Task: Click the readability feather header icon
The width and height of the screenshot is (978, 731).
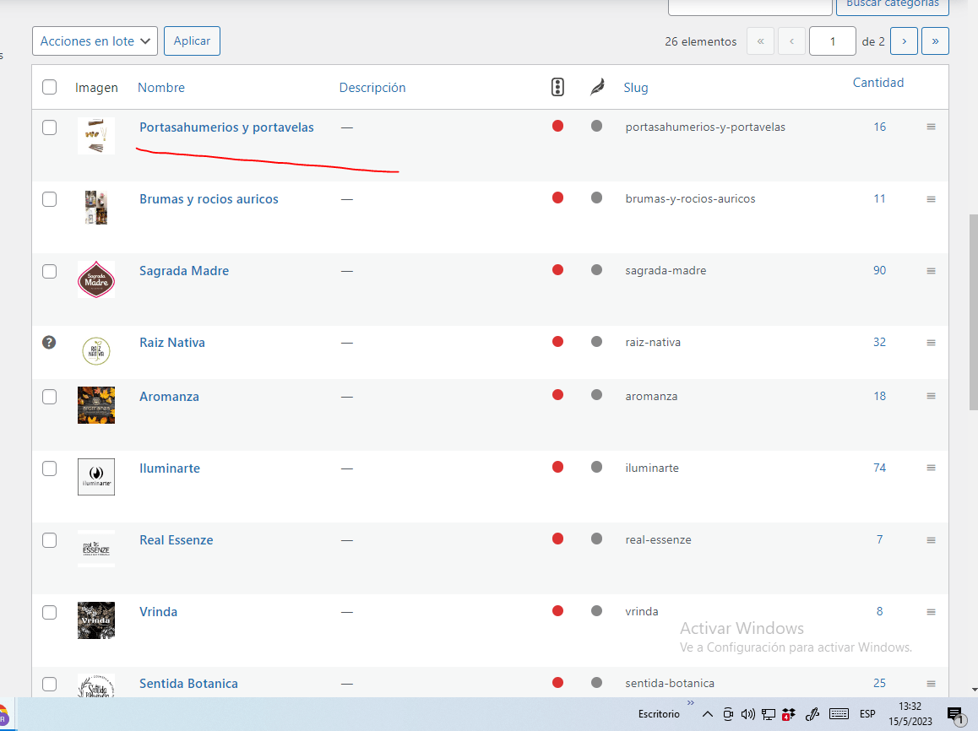Action: pyautogui.click(x=597, y=87)
